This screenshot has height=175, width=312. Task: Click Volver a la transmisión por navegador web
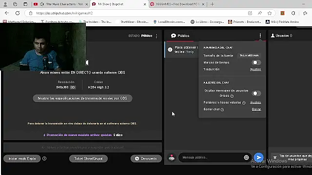[82, 147]
